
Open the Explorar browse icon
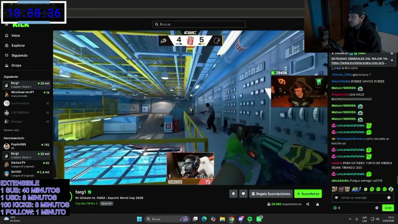(7, 45)
